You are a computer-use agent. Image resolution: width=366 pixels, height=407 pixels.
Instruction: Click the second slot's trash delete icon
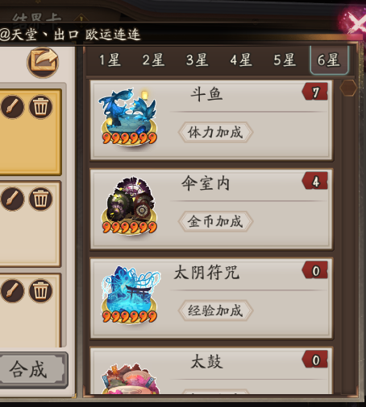coord(40,199)
